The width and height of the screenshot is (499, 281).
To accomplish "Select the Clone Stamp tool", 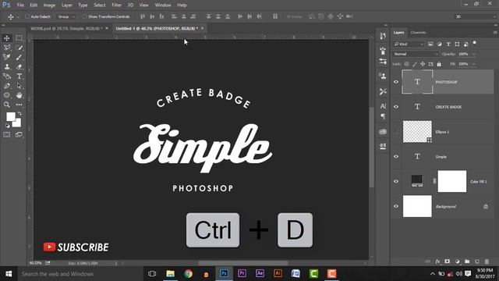I will pos(7,67).
